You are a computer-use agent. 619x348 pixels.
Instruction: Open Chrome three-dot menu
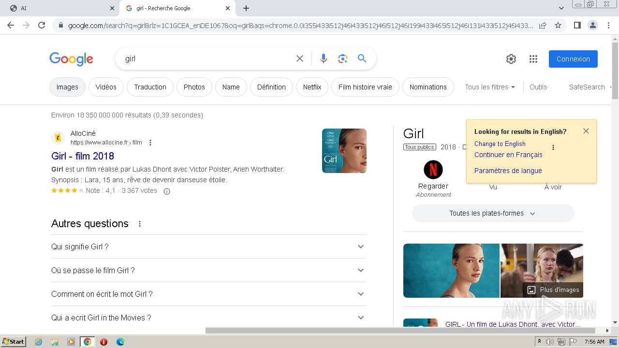(x=608, y=25)
